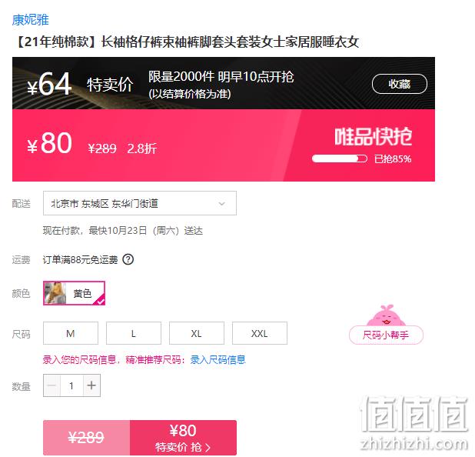Click the 已抢85% progress bar

339,158
